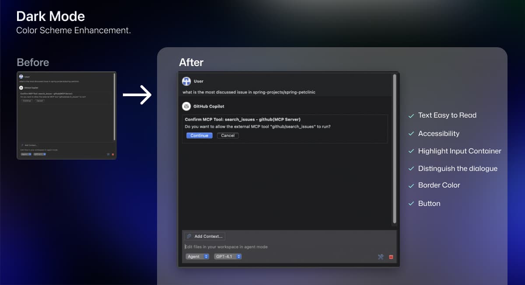Click the 'Dark Mode' title
525x285 pixels.
[x=51, y=17]
